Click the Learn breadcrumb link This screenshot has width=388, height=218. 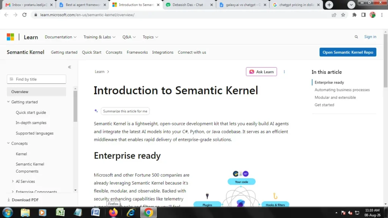pyautogui.click(x=100, y=72)
